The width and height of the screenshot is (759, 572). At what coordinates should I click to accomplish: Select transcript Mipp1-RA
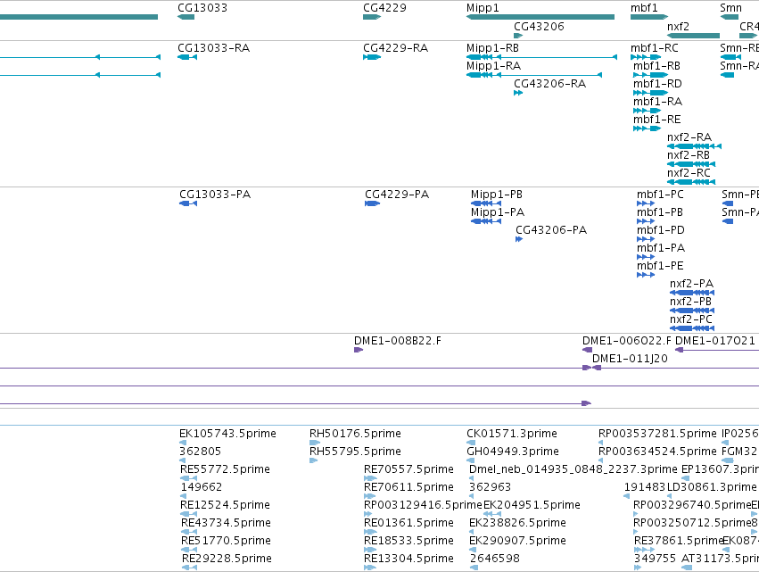point(493,66)
